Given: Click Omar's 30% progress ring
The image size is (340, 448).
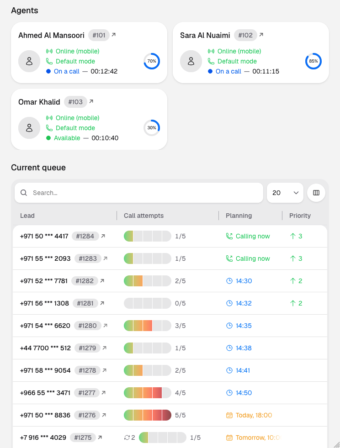Looking at the screenshot, I should click(x=152, y=128).
